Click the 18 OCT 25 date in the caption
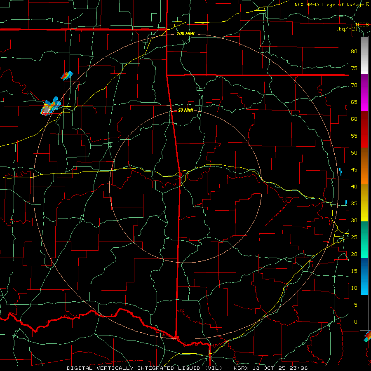The image size is (371, 371). (x=269, y=368)
